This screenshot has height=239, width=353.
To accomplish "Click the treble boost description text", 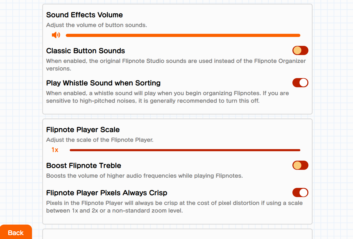I will point(145,176).
